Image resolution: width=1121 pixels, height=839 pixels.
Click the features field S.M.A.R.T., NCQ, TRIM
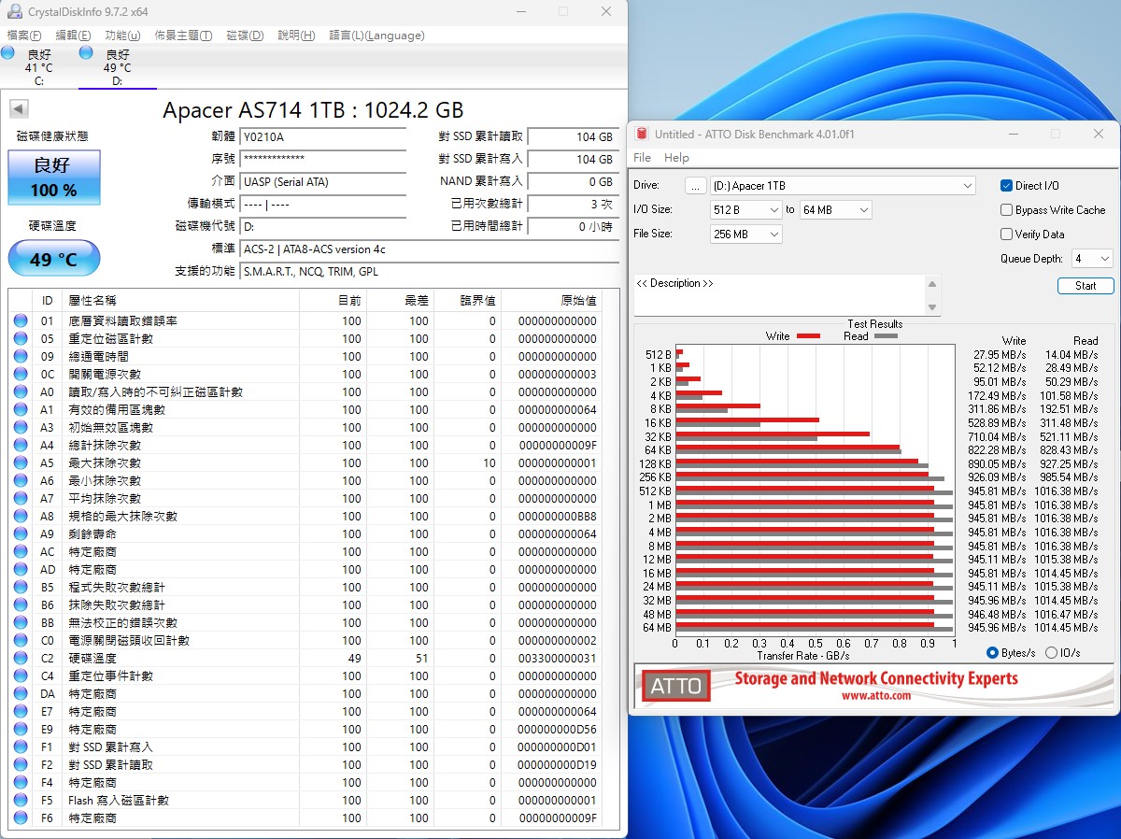(x=430, y=272)
